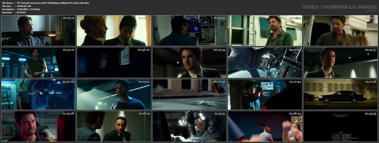Screen dimensions: 379x143
Task: Pick the thumbnail timestamped 00:20:47
Action: pos(265,31)
